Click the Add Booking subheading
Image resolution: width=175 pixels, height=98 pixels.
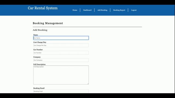coord(40,30)
